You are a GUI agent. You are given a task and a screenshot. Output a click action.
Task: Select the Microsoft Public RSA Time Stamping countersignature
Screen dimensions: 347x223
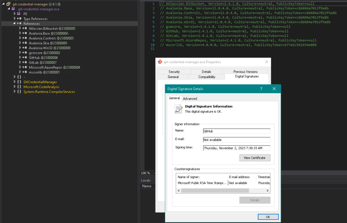point(203,183)
